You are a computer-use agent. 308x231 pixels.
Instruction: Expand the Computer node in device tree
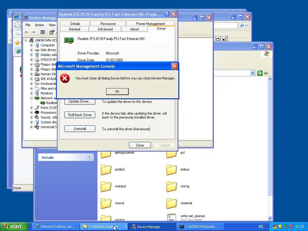click(x=31, y=45)
